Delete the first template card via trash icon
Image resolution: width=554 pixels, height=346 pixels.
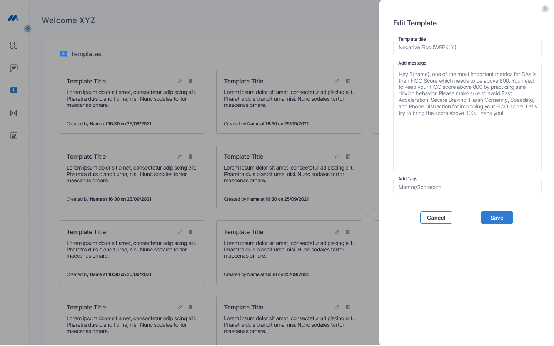pyautogui.click(x=190, y=81)
